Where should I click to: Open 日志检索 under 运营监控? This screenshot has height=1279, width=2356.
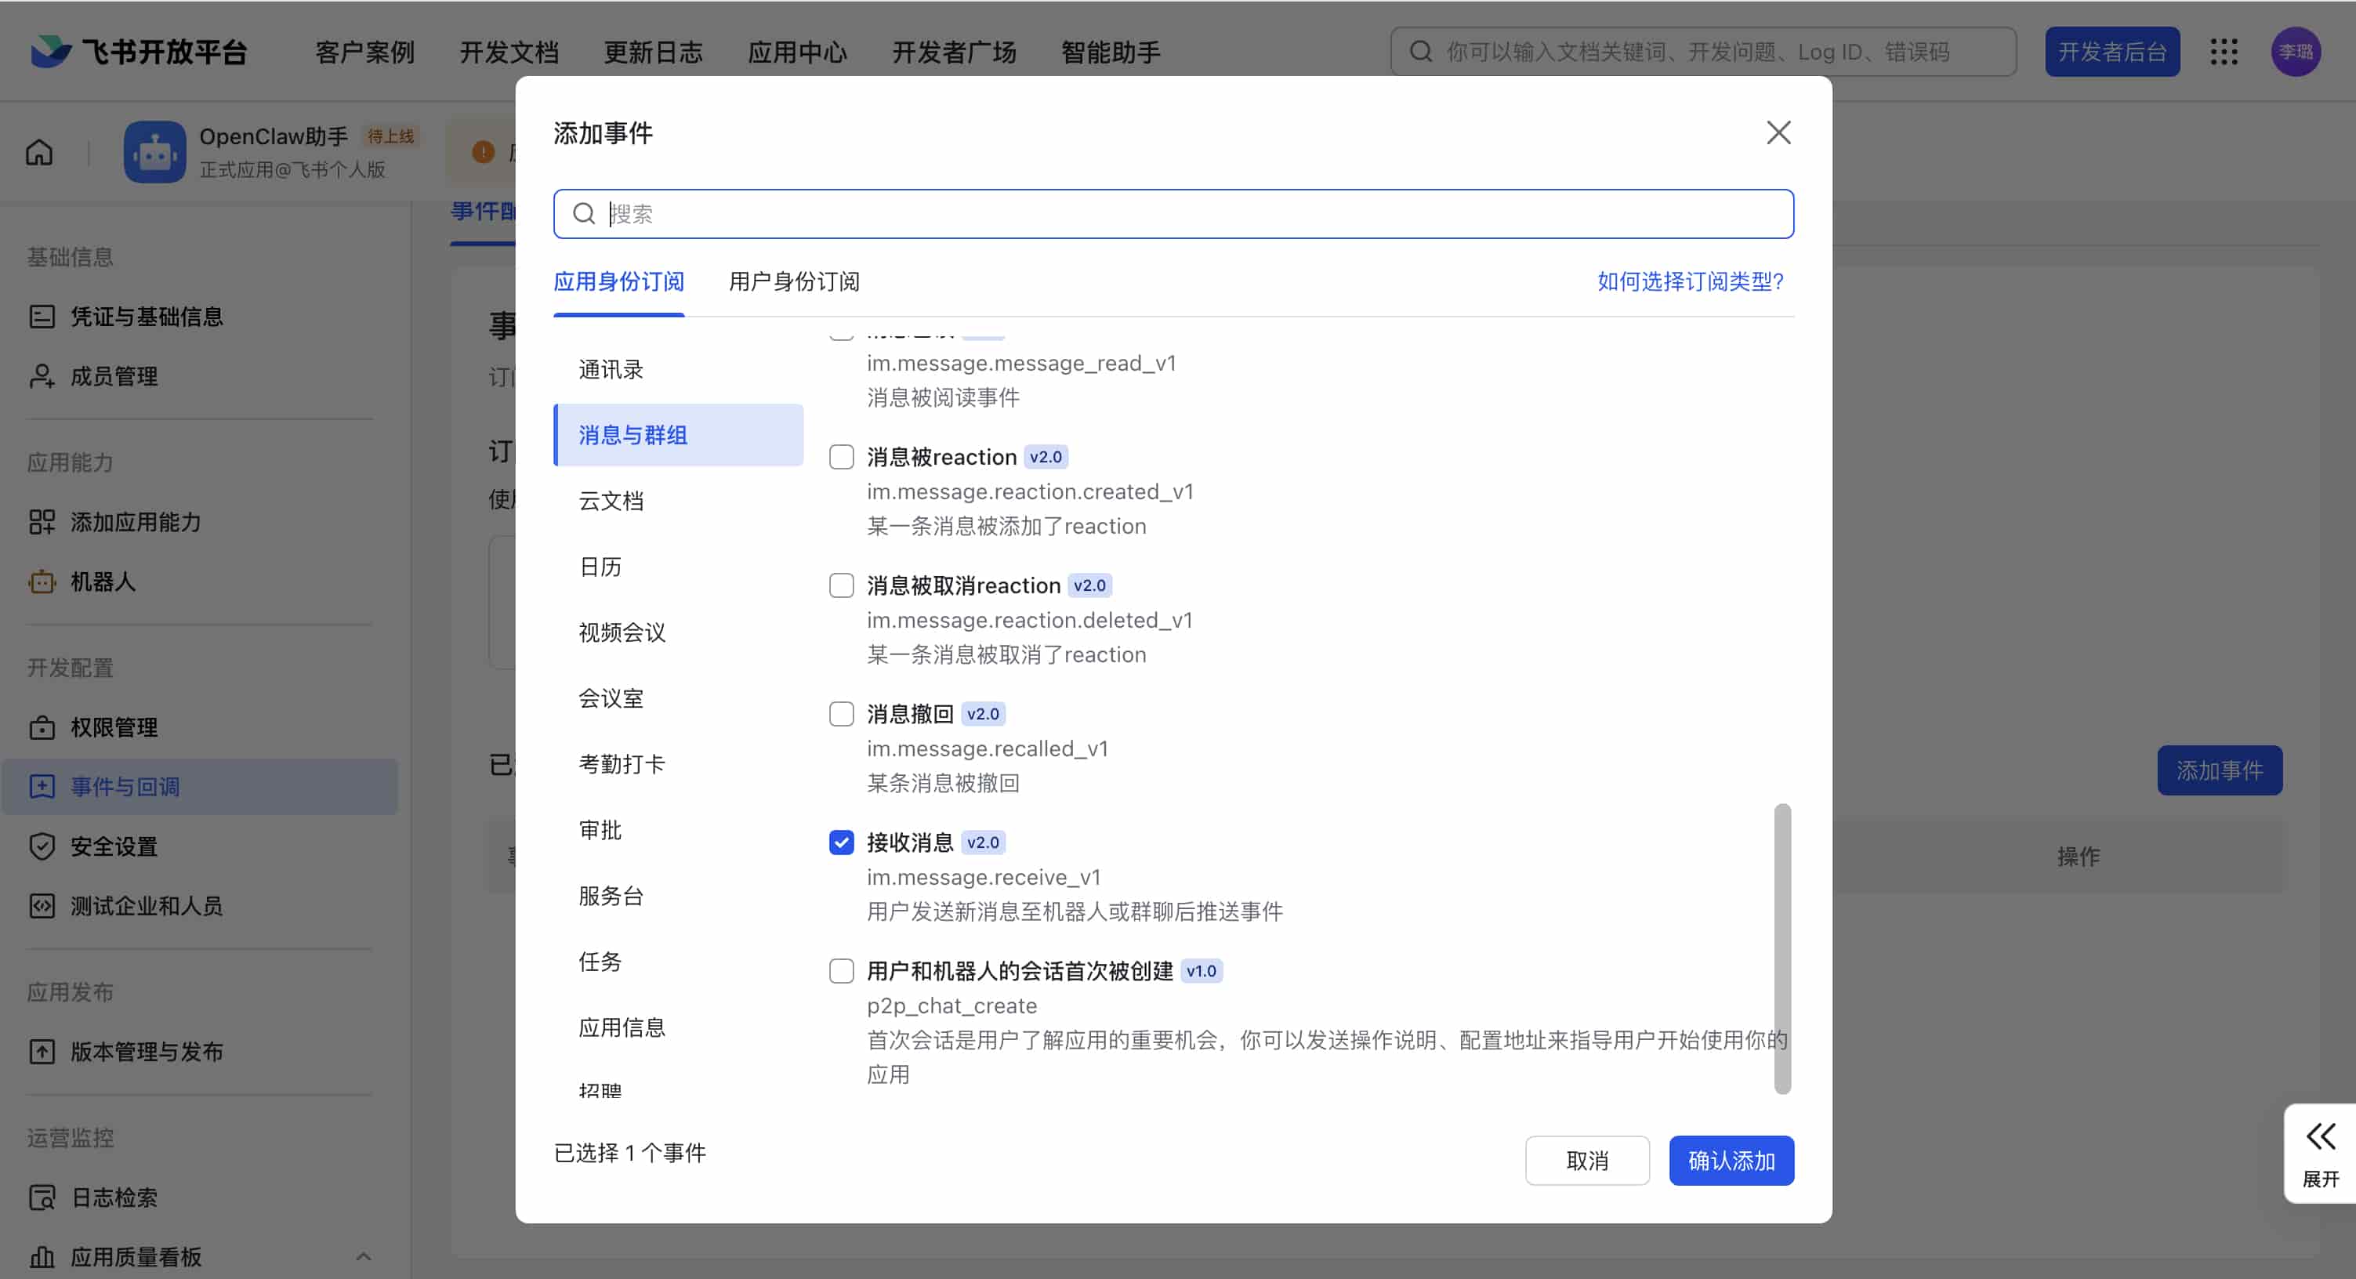point(115,1197)
